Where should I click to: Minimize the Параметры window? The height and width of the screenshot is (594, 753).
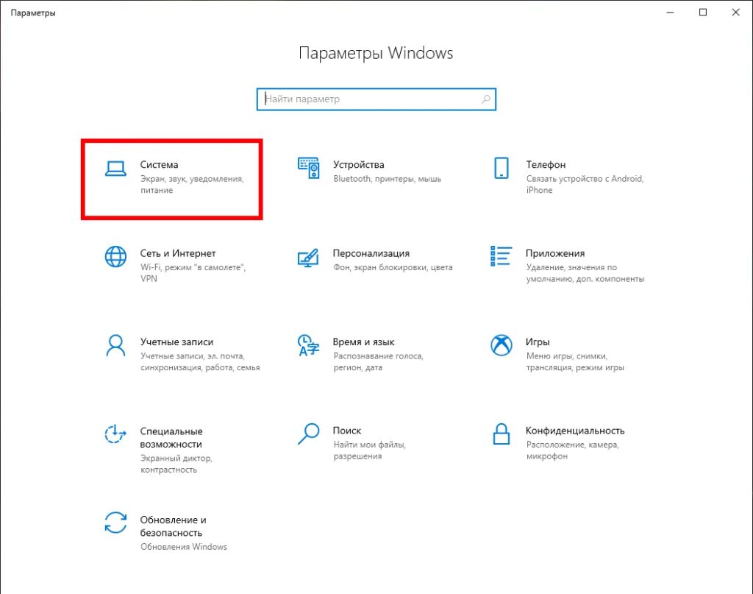coord(670,13)
